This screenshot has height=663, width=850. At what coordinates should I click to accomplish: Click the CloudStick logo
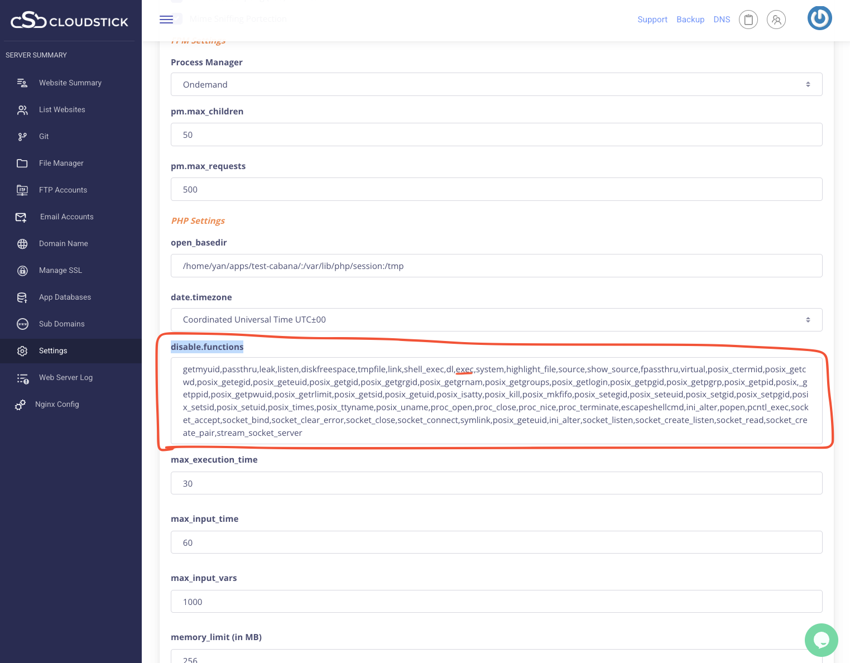click(x=69, y=21)
